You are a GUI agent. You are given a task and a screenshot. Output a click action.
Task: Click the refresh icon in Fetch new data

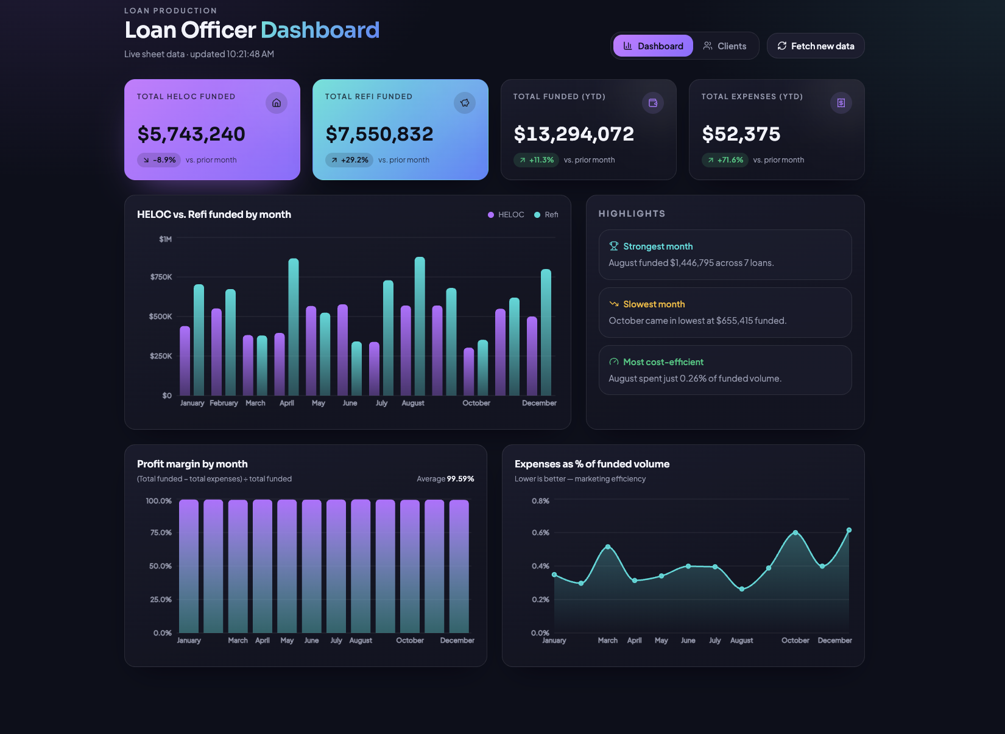[782, 46]
